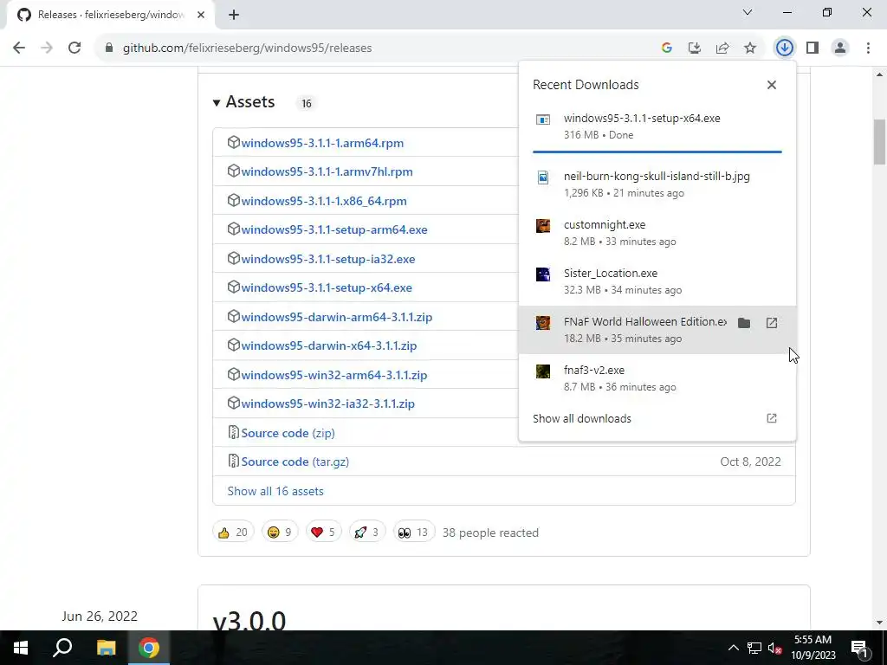The height and width of the screenshot is (665, 887).
Task: Open downloaded windows95-3.1.1-setup-x64.exe entry
Action: tap(657, 126)
